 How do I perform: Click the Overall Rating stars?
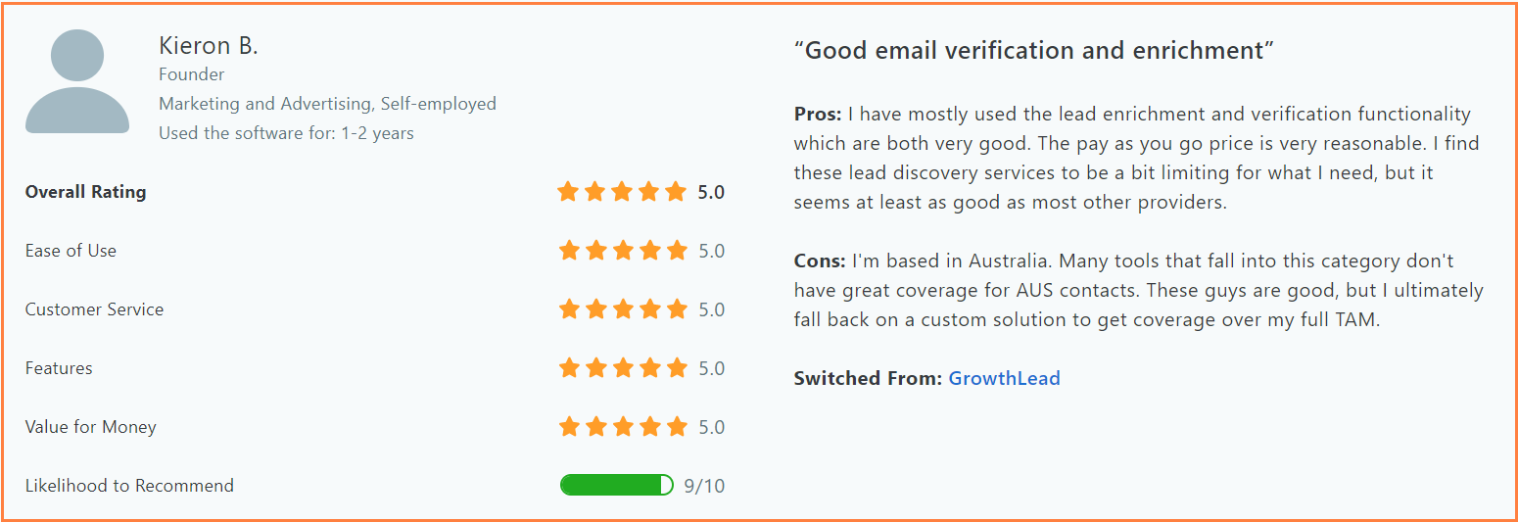coord(622,192)
